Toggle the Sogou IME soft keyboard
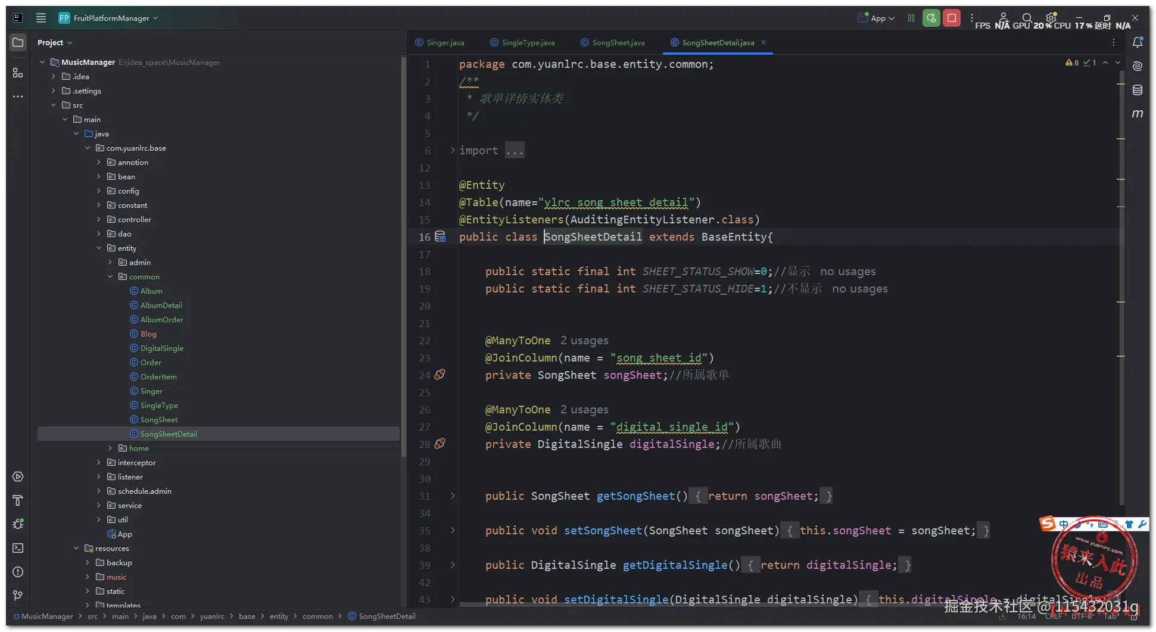This screenshot has height=632, width=1156. 1103,525
